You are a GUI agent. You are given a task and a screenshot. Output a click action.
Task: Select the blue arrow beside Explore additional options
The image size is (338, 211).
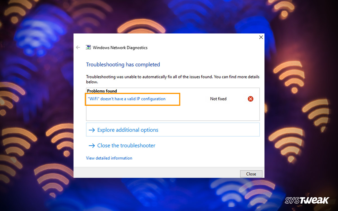(x=92, y=130)
